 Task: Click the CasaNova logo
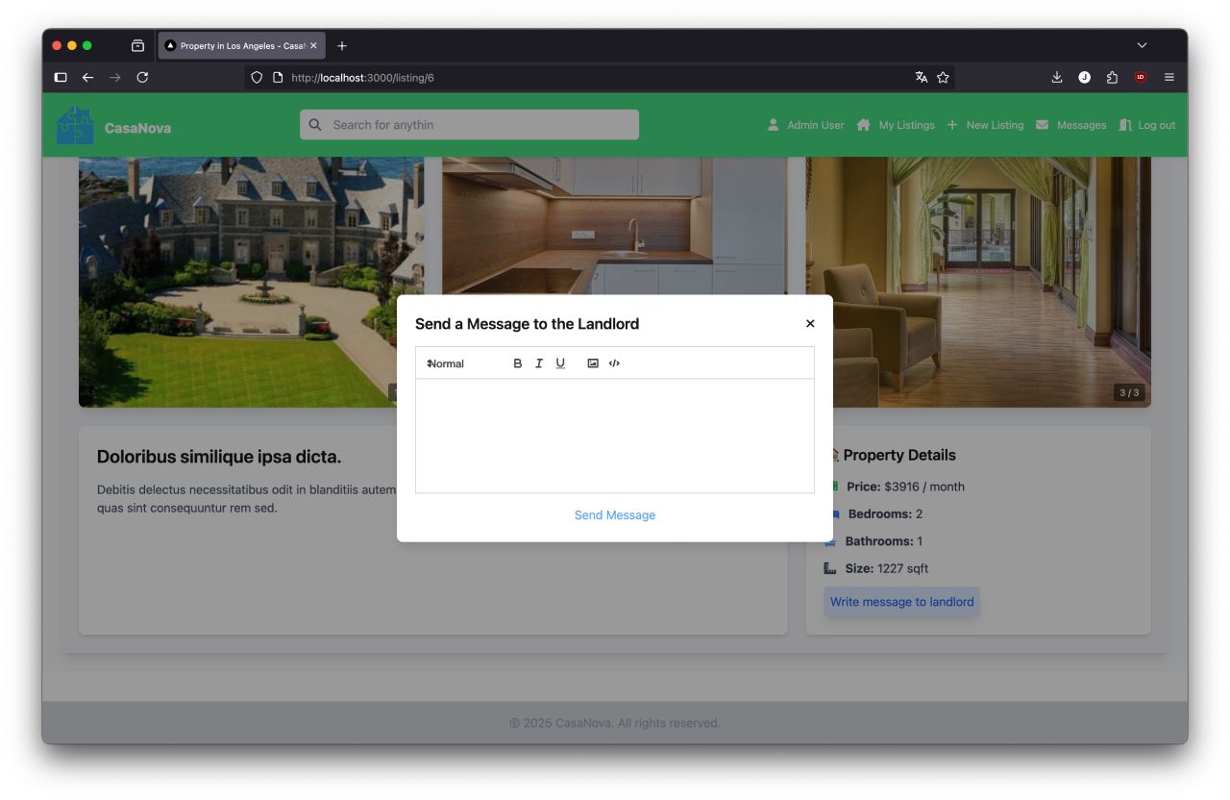click(75, 126)
